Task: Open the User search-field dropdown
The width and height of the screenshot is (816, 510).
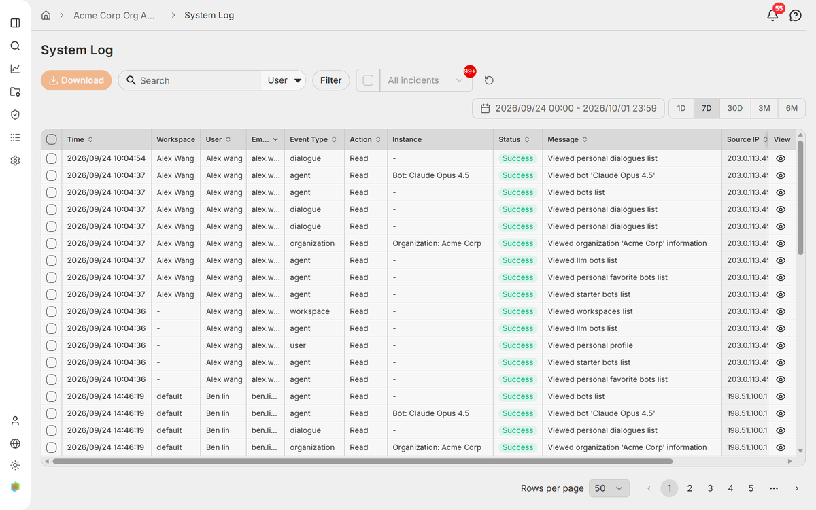Action: tap(284, 80)
